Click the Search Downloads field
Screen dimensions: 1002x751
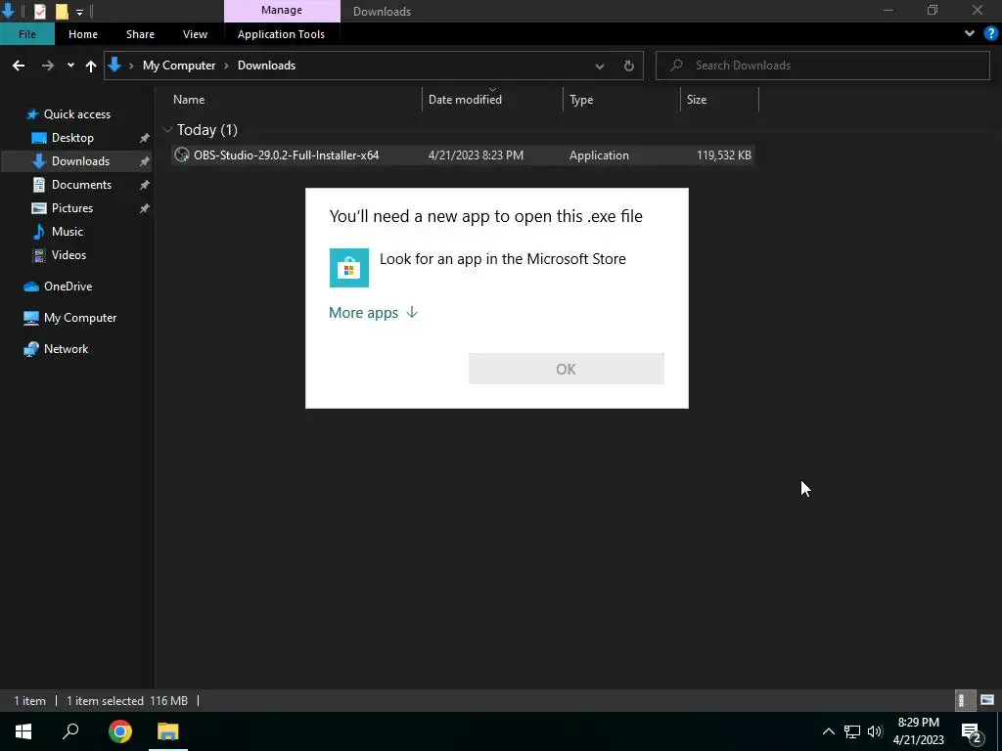(822, 66)
